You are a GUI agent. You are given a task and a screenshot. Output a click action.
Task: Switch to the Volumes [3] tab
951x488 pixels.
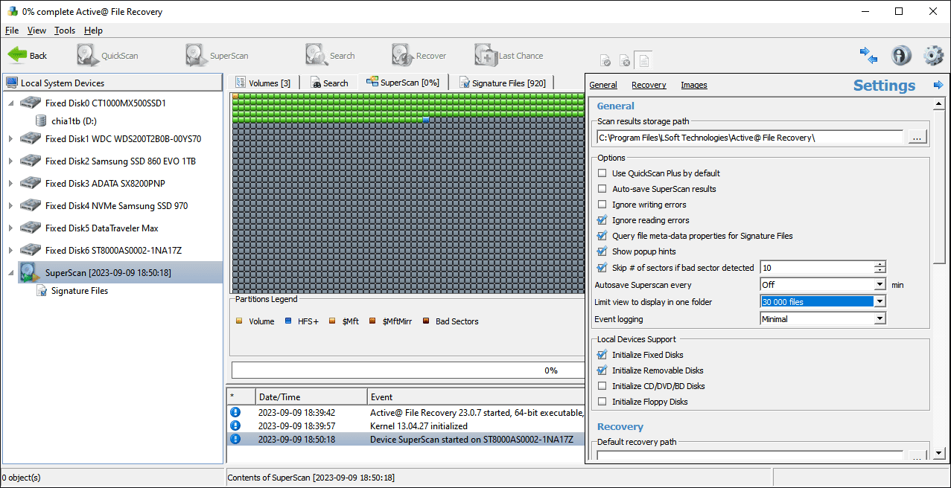coord(262,83)
